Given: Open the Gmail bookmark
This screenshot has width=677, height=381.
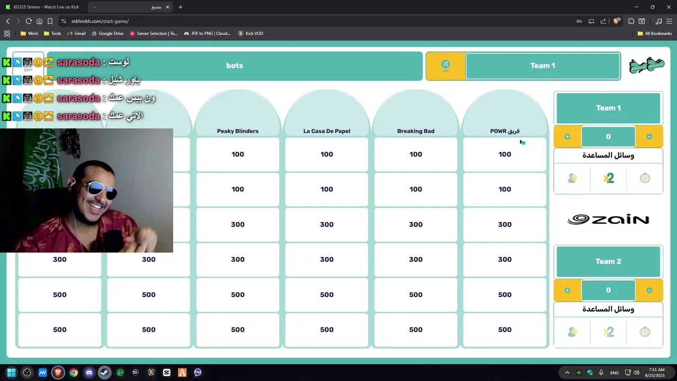Looking at the screenshot, I should point(76,33).
